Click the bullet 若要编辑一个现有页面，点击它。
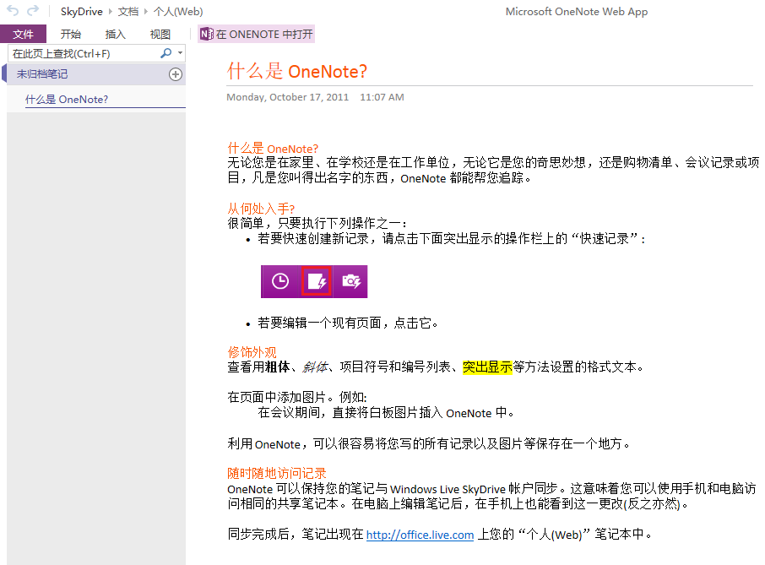 pyautogui.click(x=349, y=323)
